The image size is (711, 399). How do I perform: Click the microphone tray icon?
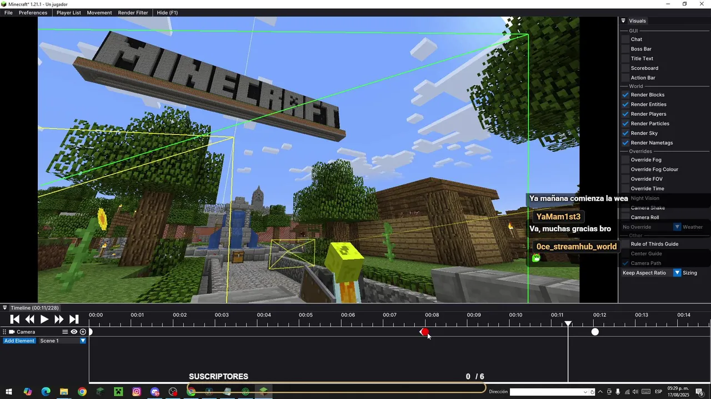(x=618, y=392)
